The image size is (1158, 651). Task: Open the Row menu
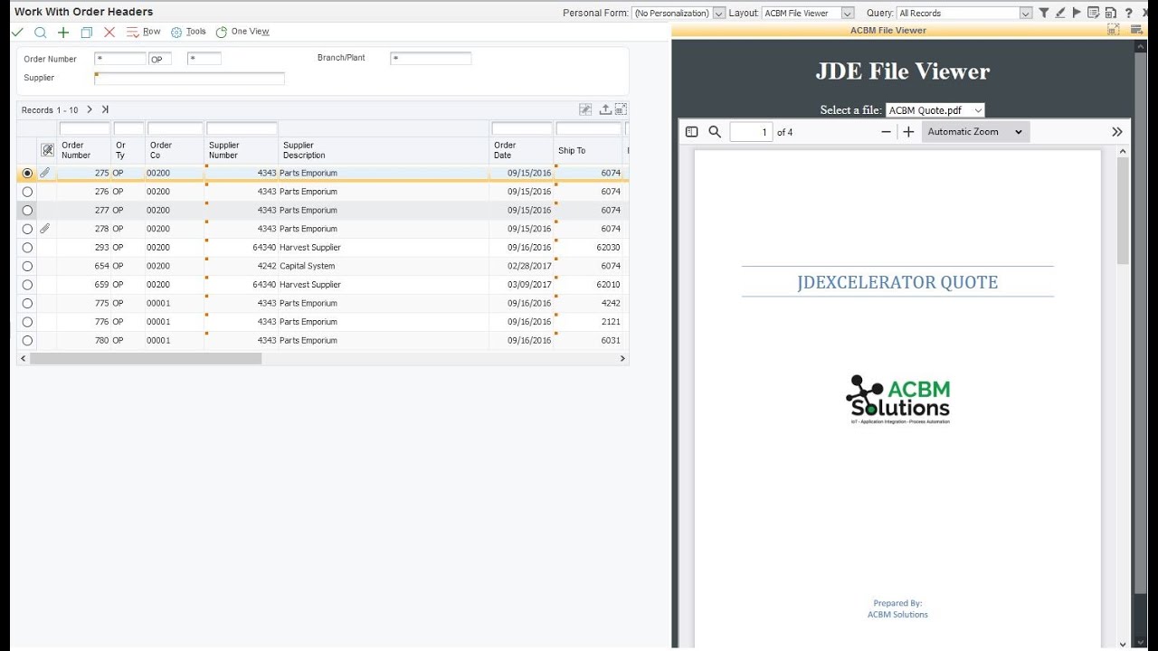tap(143, 32)
